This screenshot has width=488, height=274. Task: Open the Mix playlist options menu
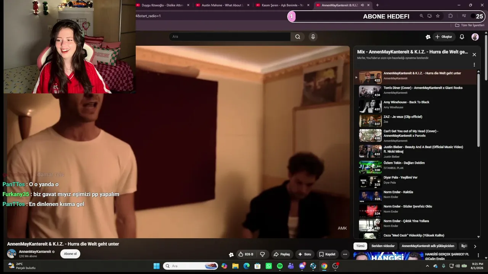(474, 65)
